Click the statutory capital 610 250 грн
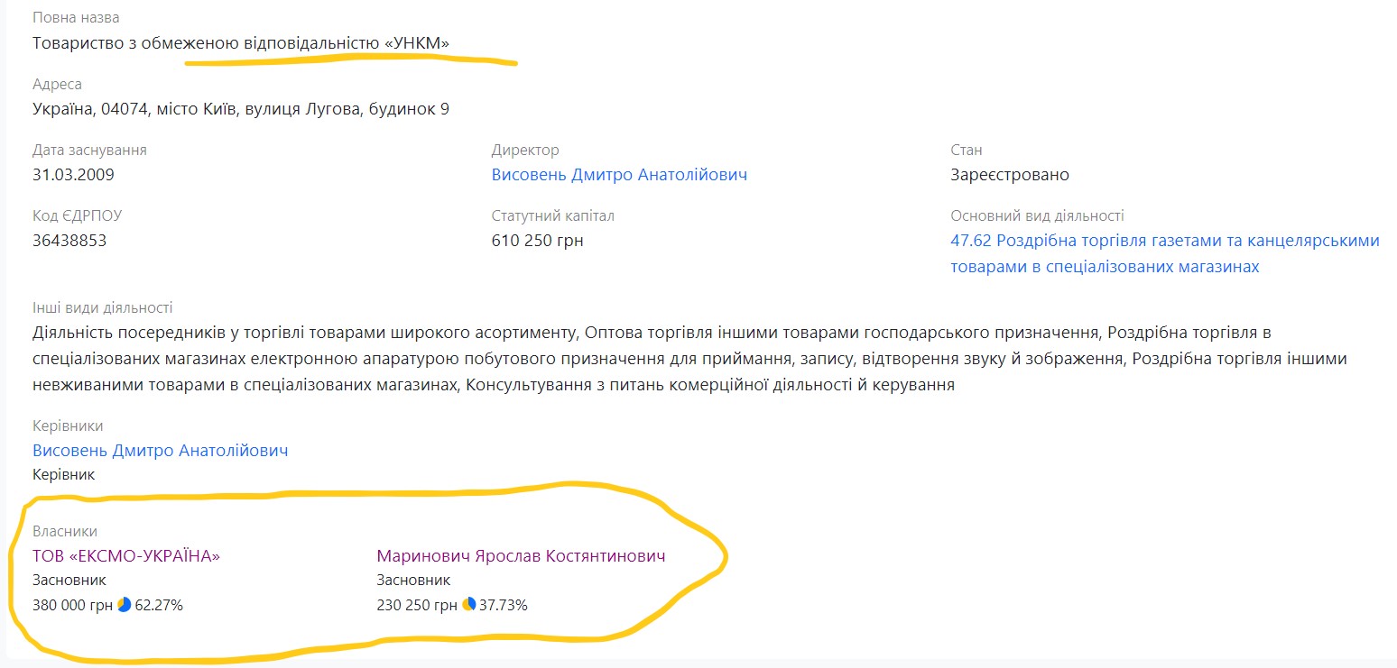1397x668 pixels. coord(537,241)
